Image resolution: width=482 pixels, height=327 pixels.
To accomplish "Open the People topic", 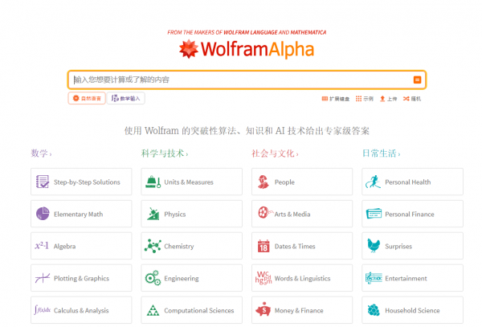I will [302, 182].
